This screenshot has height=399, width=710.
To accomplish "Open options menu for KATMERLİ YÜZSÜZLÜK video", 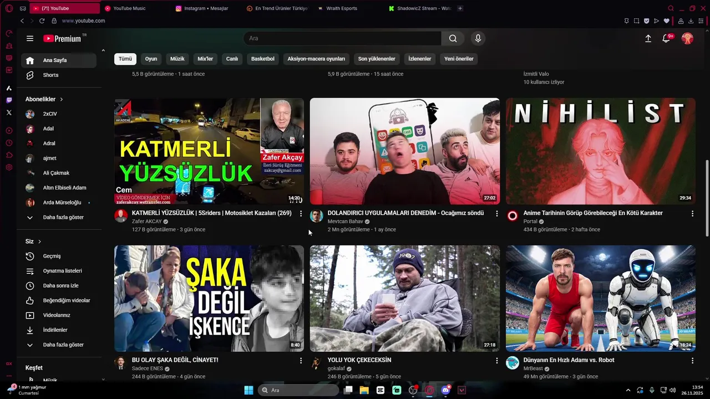I will (301, 213).
